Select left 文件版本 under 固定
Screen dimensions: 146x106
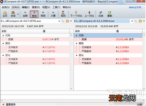pyautogui.click(x=35, y=47)
